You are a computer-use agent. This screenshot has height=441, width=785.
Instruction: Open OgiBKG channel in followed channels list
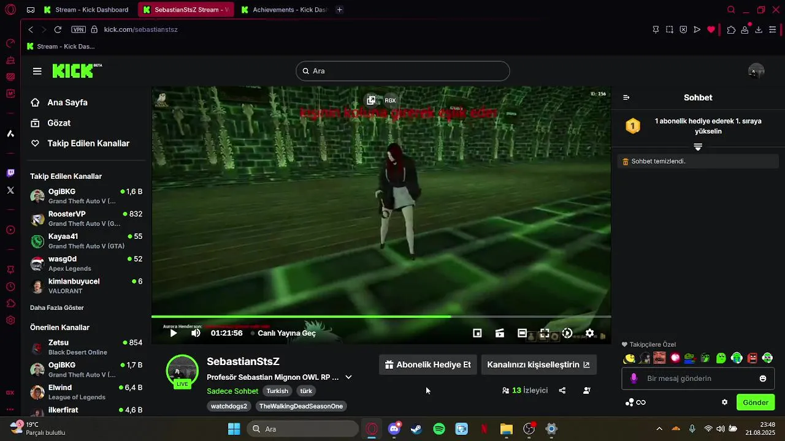click(x=86, y=196)
